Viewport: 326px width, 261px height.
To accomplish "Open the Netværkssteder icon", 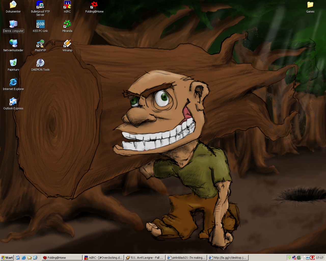I will click(13, 46).
